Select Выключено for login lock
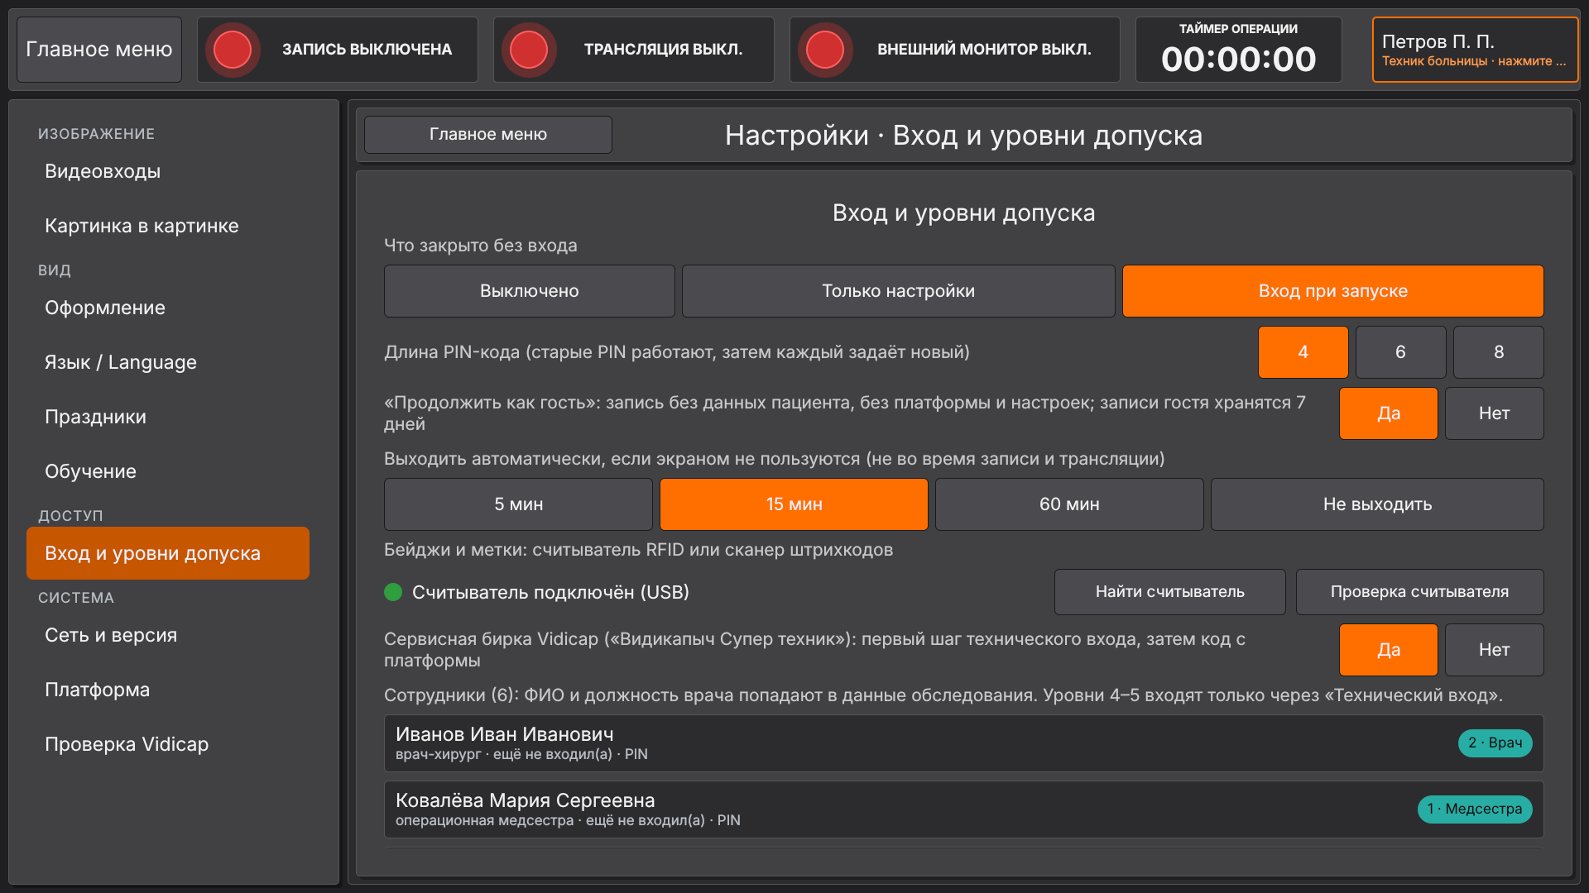 tap(530, 291)
